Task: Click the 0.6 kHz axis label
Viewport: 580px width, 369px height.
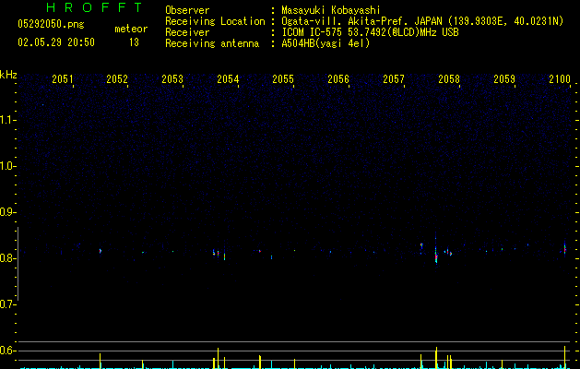Action: point(8,351)
